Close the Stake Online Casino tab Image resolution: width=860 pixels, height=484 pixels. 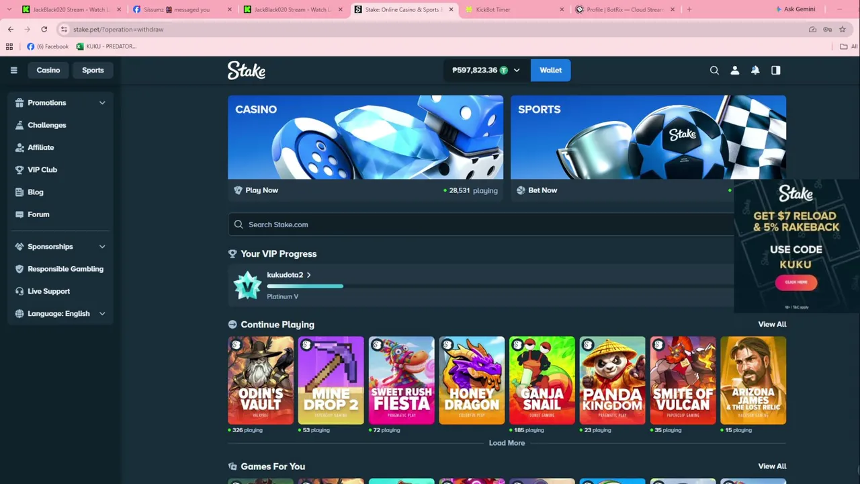[451, 9]
